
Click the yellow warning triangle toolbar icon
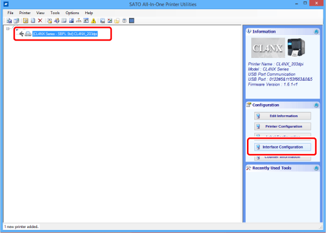(x=94, y=20)
